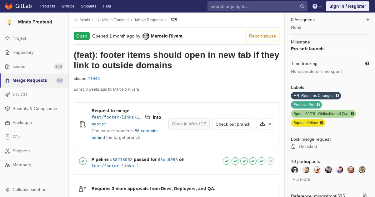Click the Unlocked lock icon
375x197 pixels.
pos(293,146)
